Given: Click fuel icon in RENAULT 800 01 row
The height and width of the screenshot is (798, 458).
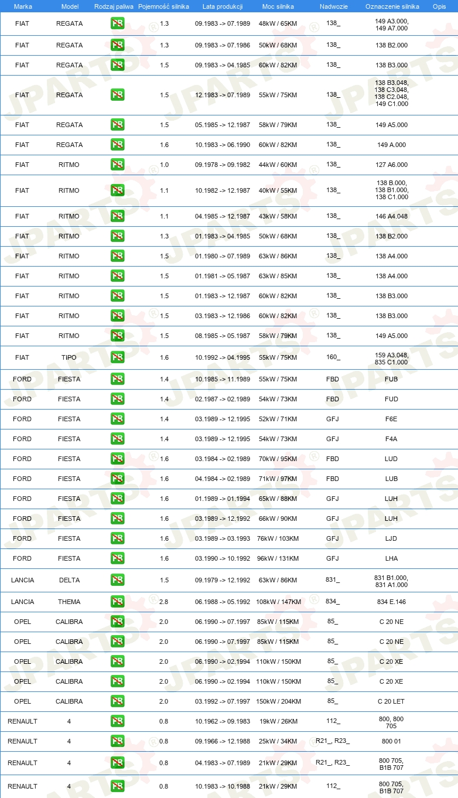Looking at the screenshot, I should (x=117, y=741).
